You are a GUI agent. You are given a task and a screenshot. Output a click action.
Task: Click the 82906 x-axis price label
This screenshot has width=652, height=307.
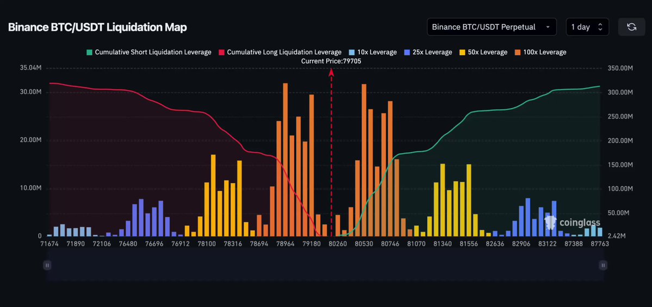(x=521, y=244)
